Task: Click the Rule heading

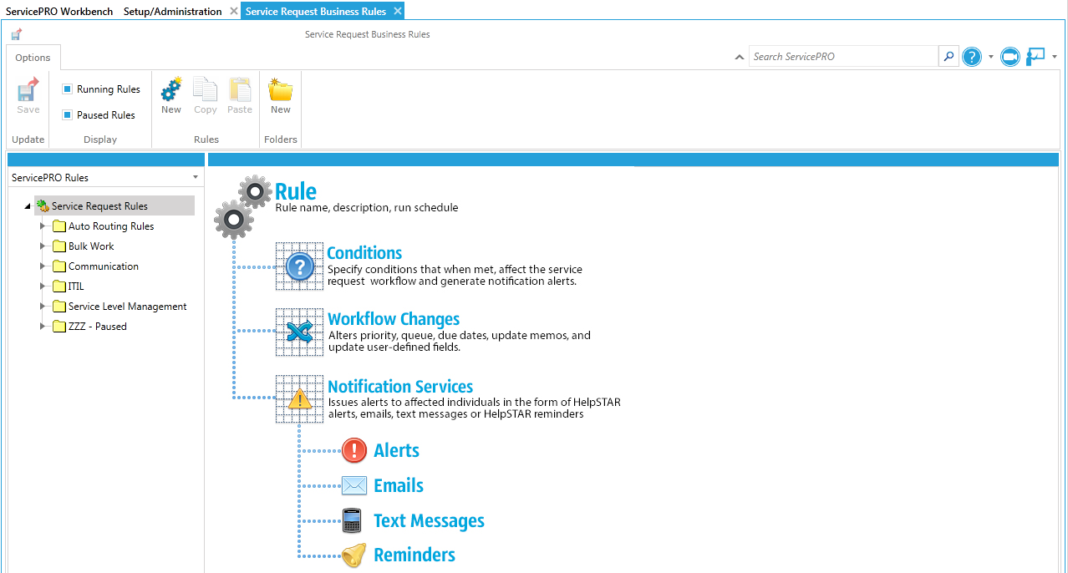Action: 296,191
